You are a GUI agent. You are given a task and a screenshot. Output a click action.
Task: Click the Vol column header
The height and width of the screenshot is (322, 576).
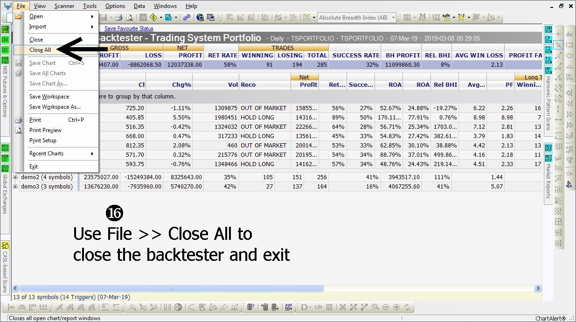tap(215, 85)
